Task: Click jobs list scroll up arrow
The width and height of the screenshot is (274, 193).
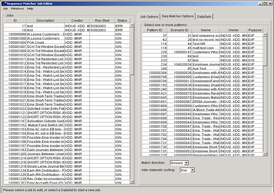Action: click(132, 25)
